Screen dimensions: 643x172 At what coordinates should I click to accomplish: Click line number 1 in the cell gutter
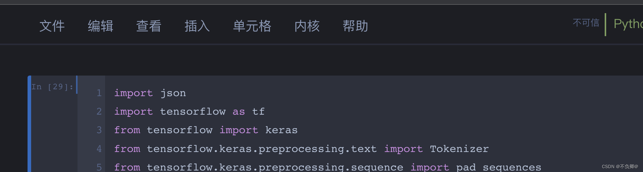click(x=99, y=93)
